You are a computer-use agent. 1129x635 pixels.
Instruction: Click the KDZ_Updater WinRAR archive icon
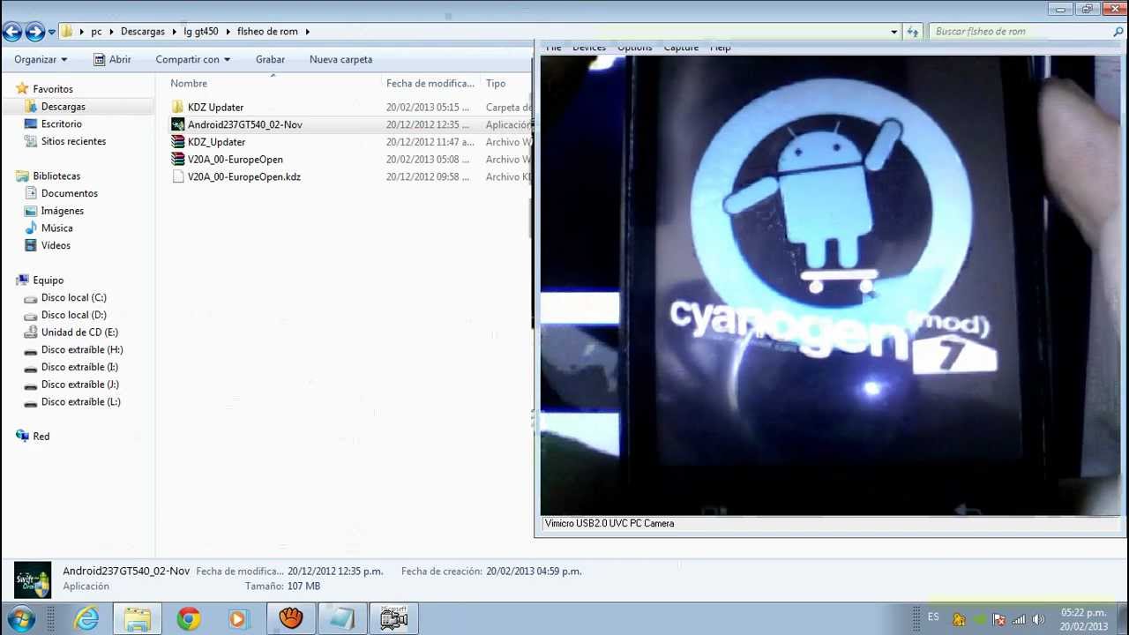(177, 142)
